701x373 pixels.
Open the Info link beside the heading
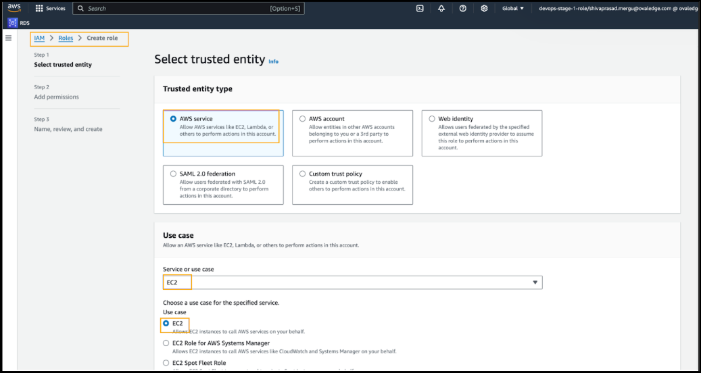click(273, 61)
